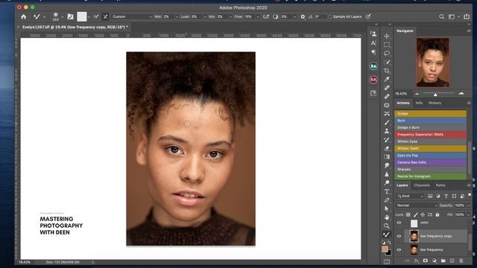This screenshot has width=477, height=268.
Task: Hide the low frequency layer
Action: pyautogui.click(x=399, y=249)
